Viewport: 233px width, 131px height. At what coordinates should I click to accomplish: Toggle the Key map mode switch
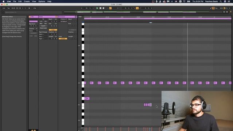(x=216, y=8)
